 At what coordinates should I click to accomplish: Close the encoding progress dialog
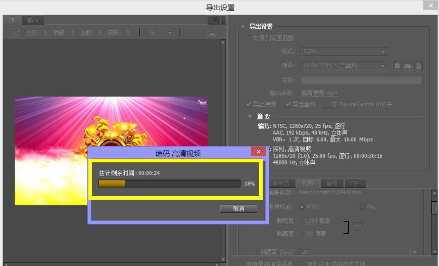point(258,152)
